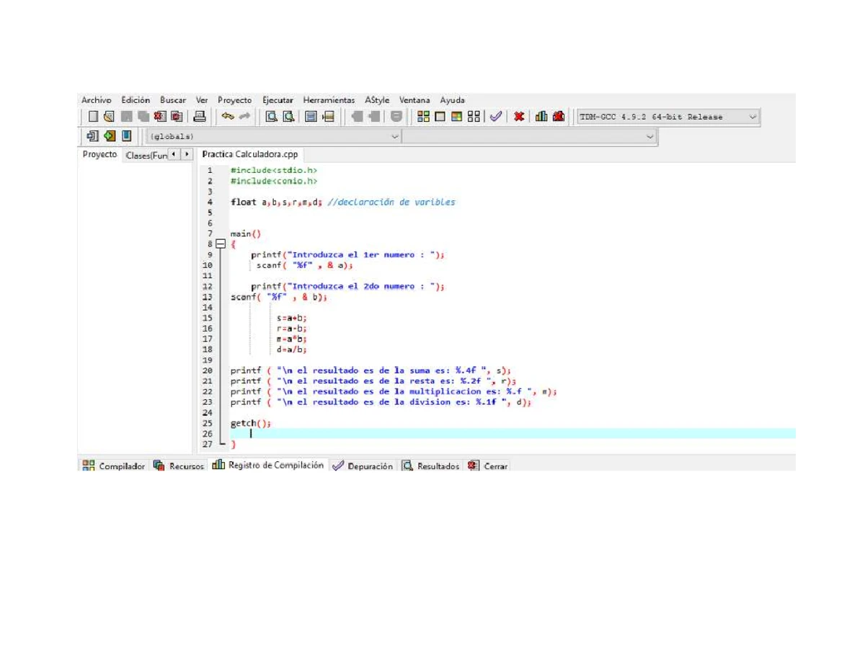Image resolution: width=865 pixels, height=668 pixels.
Task: Click the New file icon
Action: tap(93, 116)
